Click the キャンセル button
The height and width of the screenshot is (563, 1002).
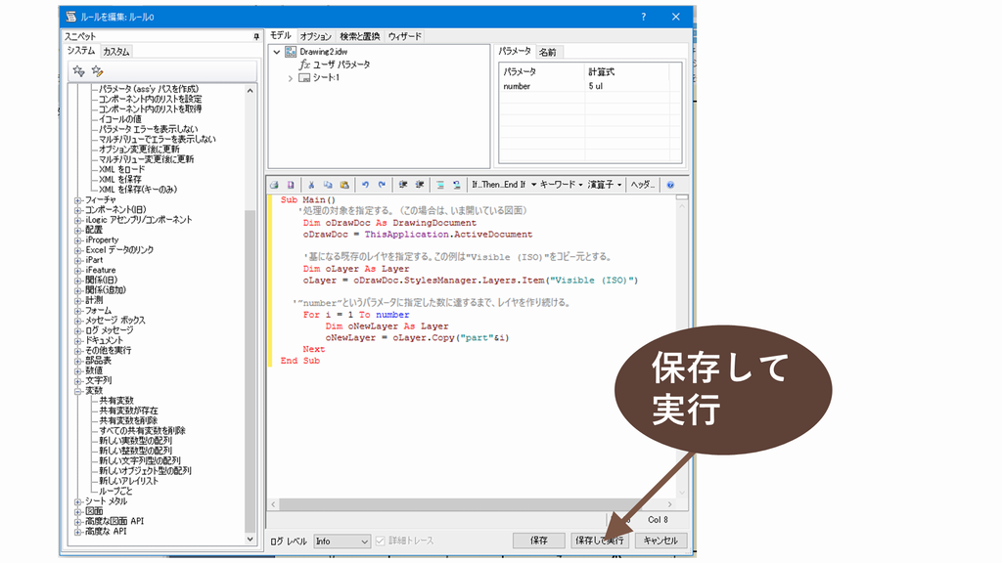pos(660,541)
